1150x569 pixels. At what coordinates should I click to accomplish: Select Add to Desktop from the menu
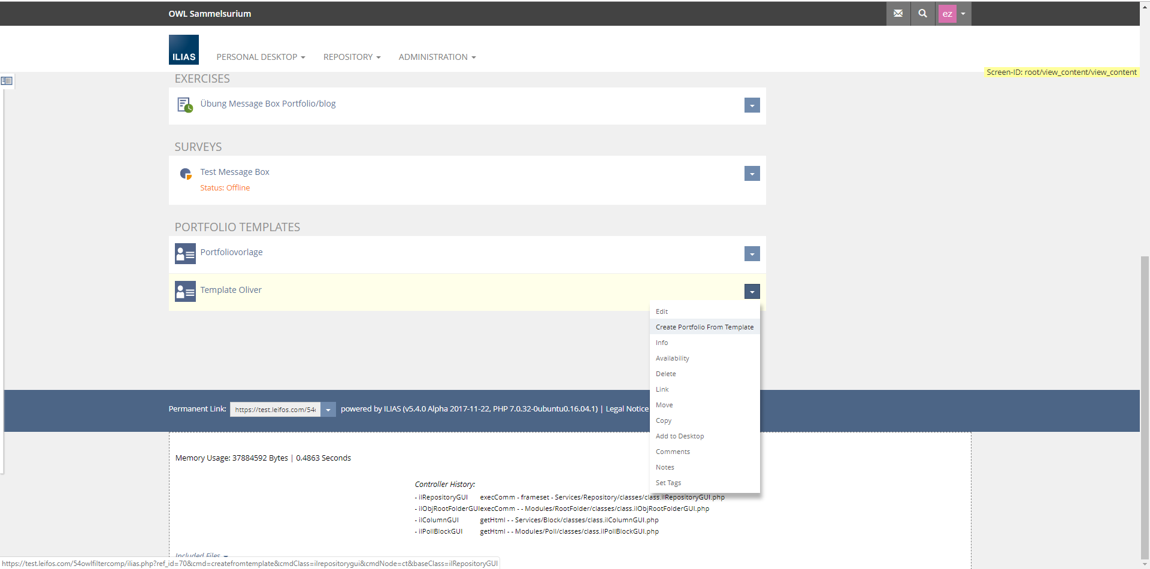coord(679,436)
